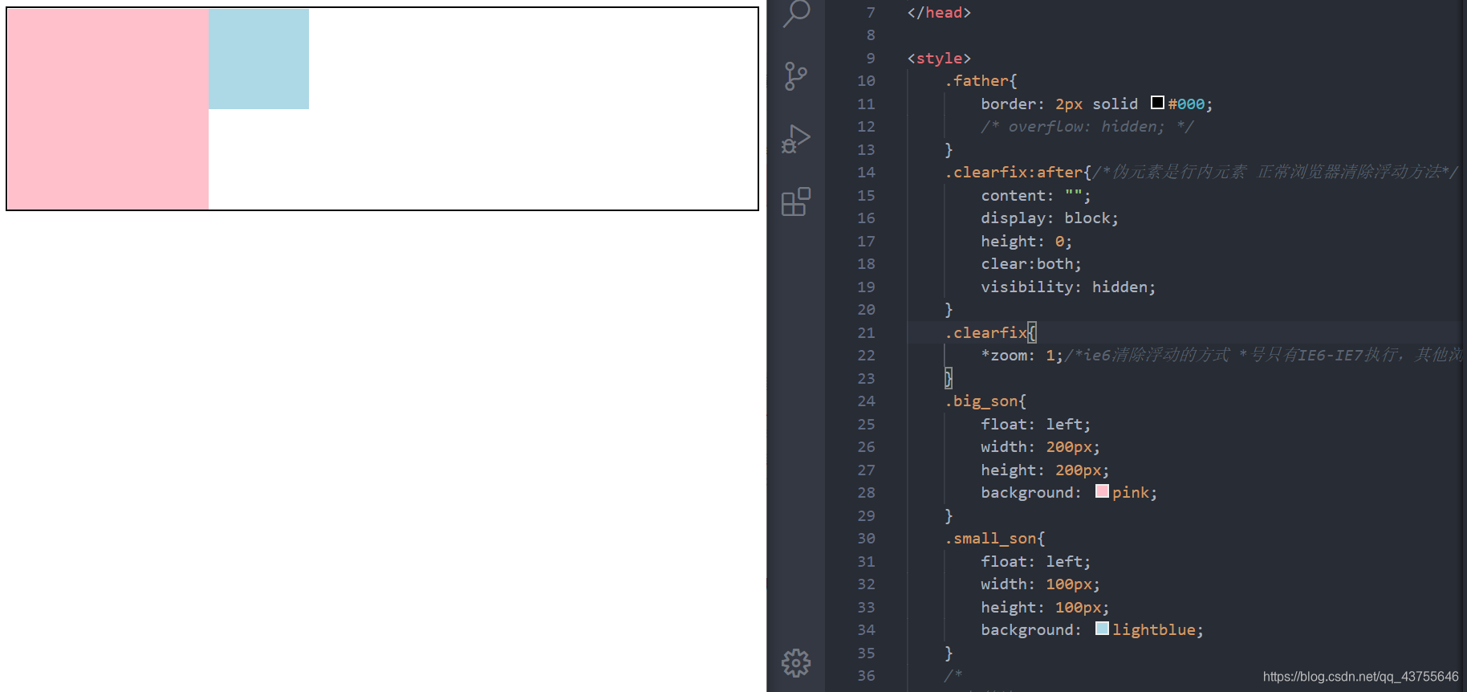Click the pink color swatch on line 28
The image size is (1467, 692).
click(1102, 491)
